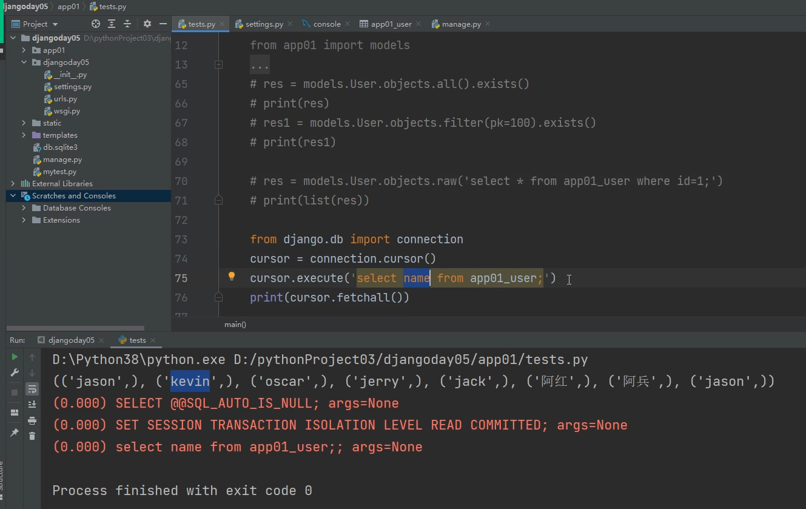The image size is (806, 509).
Task: Click the down arrow in Run console toolbar
Action: (32, 372)
